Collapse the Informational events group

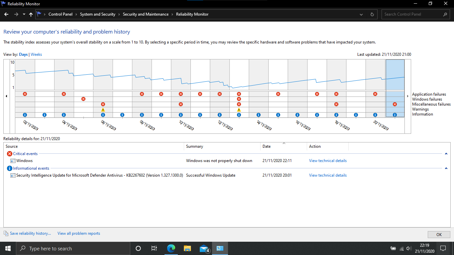coord(446,168)
